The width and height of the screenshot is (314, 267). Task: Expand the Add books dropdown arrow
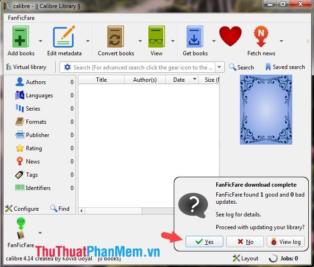click(41, 41)
